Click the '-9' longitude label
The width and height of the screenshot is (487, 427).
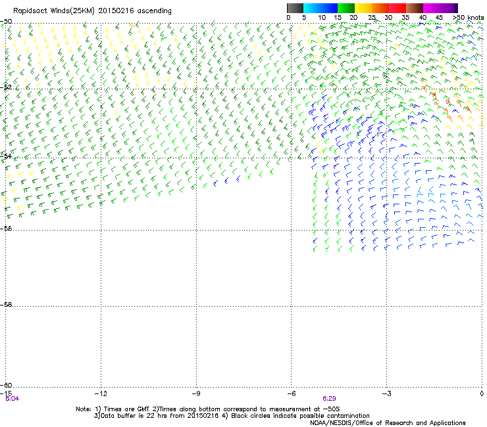tap(195, 393)
